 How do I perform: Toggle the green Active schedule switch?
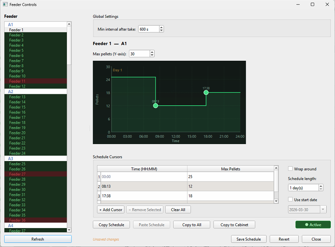(313, 224)
